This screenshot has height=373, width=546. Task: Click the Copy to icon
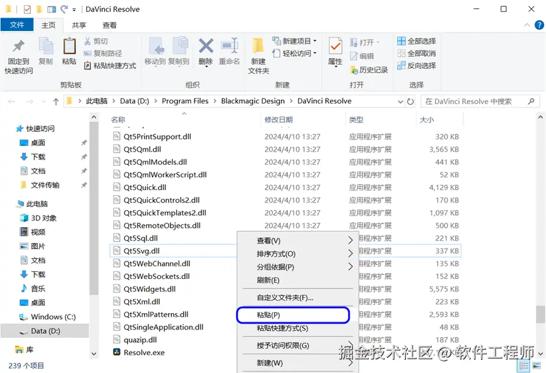click(180, 46)
